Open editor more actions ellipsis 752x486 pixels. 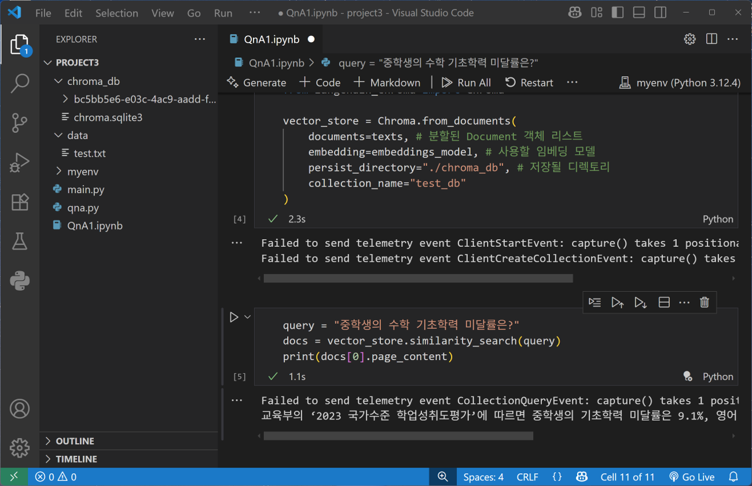(x=733, y=39)
